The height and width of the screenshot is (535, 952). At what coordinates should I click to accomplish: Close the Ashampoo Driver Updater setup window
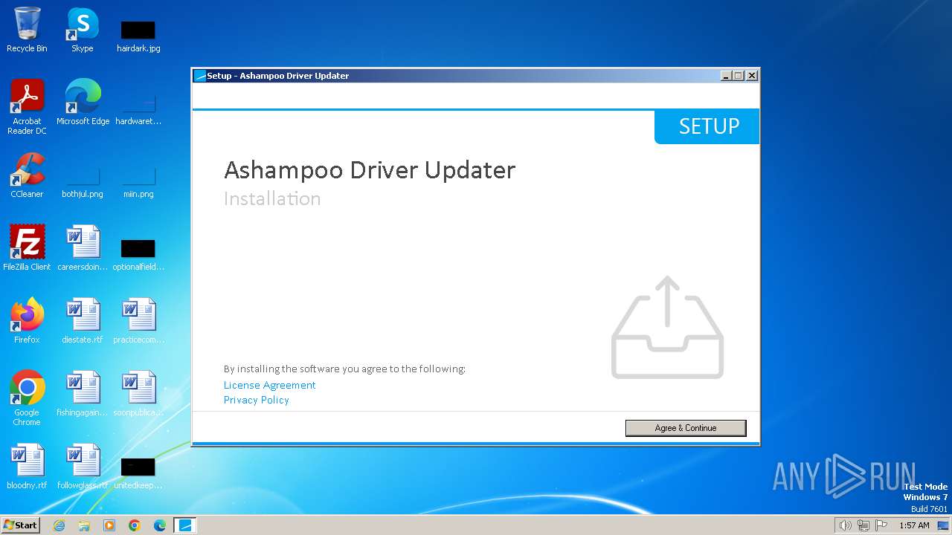752,76
